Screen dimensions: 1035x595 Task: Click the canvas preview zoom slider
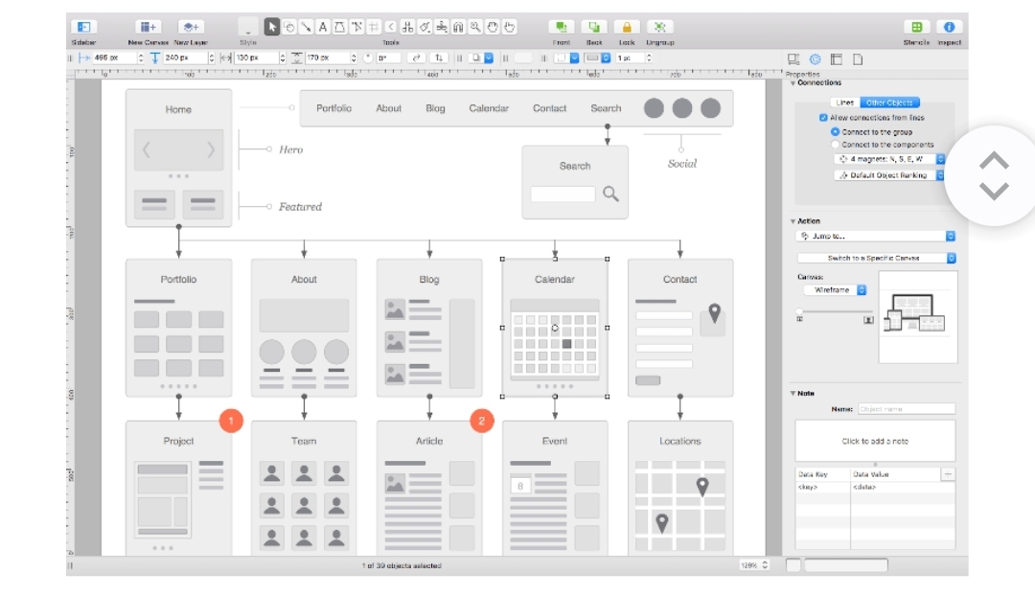[x=834, y=311]
